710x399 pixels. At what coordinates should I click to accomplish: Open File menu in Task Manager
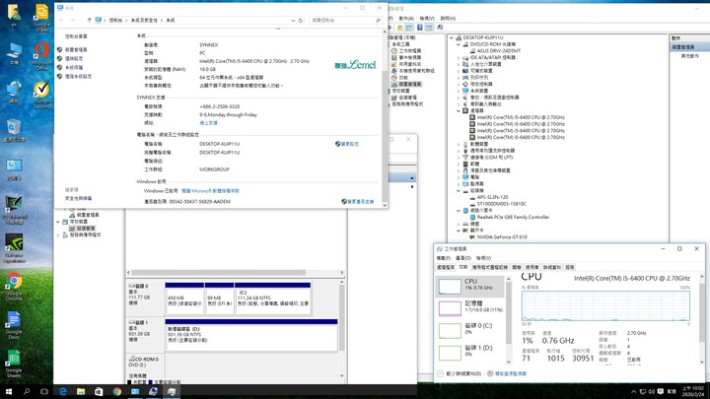443,258
